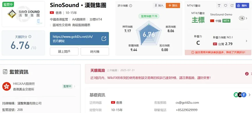Click the Hong Kong flag beside 香港 header

52,13
